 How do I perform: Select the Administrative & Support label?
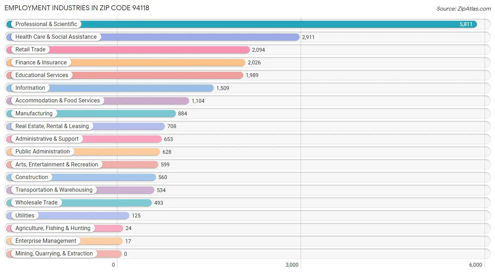tap(47, 139)
